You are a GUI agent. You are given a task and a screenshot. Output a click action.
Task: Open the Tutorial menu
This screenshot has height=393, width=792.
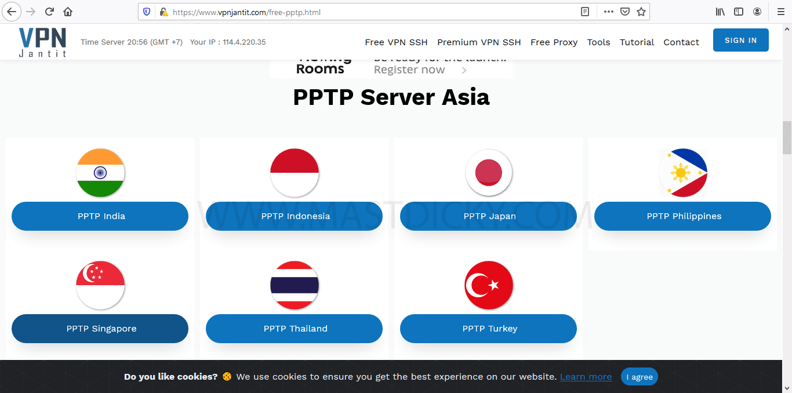(637, 42)
